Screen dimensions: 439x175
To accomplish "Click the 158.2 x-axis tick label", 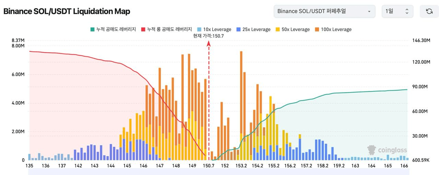I will pos(323,166).
